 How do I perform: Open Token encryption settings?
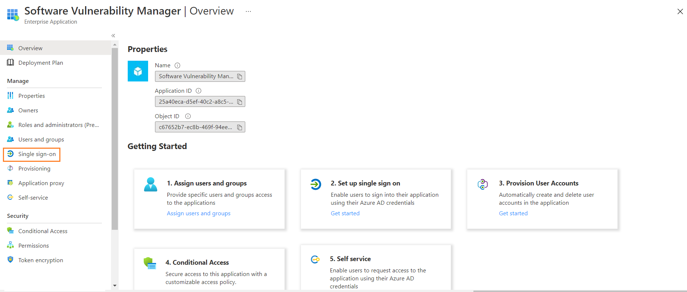(40, 260)
